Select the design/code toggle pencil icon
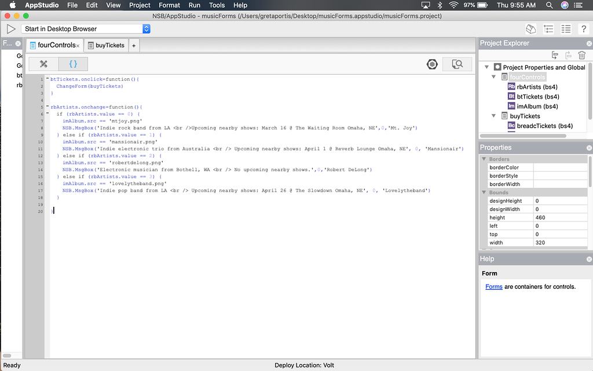This screenshot has height=371, width=593. tap(43, 64)
